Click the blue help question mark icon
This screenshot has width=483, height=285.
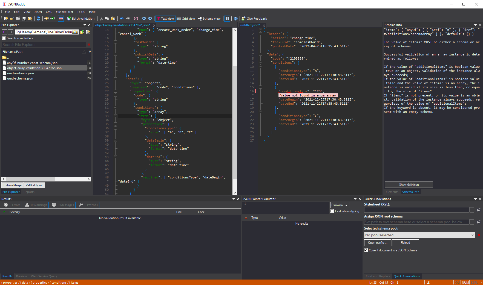coord(236,19)
